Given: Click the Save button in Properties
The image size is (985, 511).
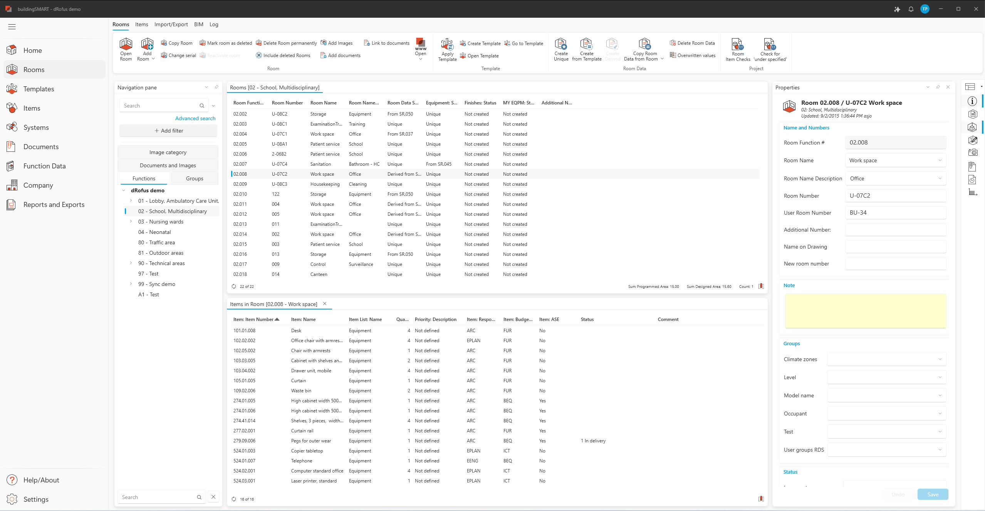Looking at the screenshot, I should 933,494.
